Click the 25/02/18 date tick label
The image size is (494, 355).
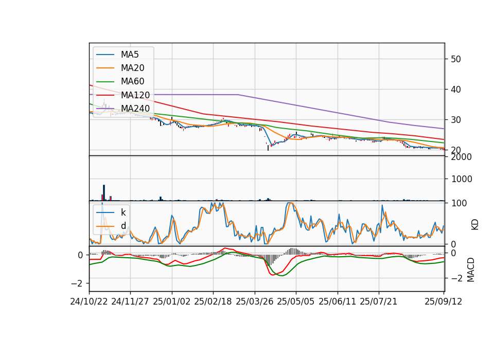(x=213, y=301)
